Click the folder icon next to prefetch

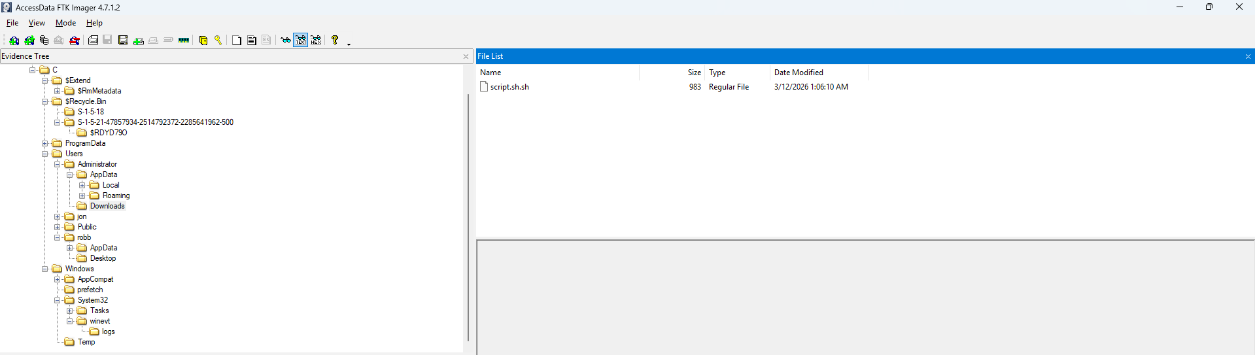click(x=69, y=290)
